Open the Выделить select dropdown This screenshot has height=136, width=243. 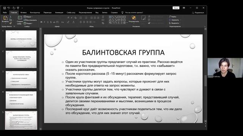pos(175,23)
